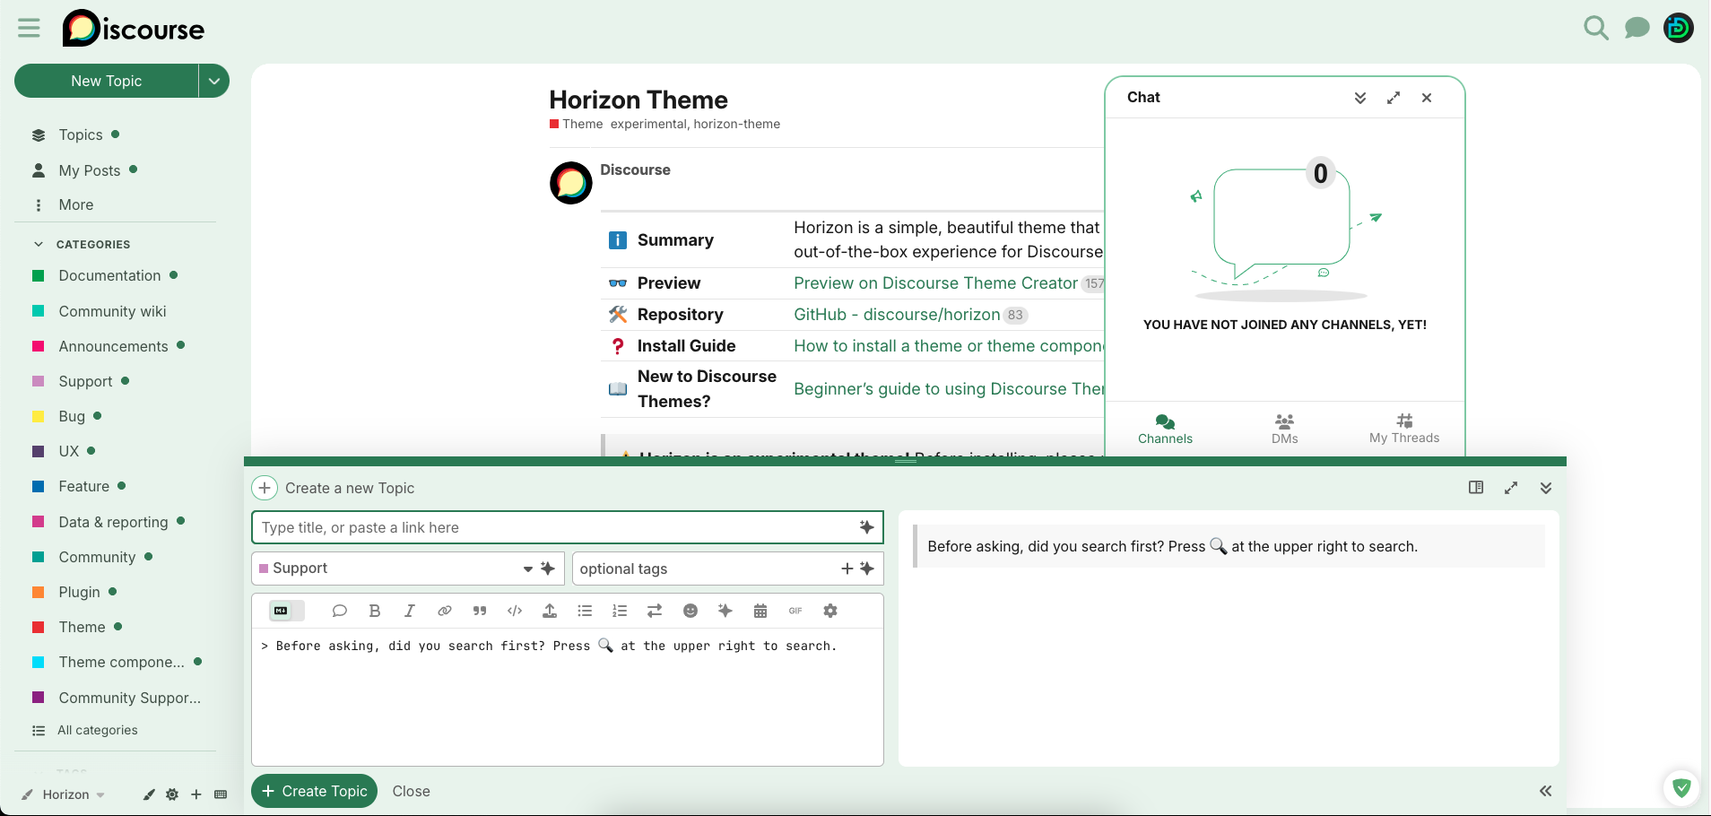Open the New Topic dropdown arrow
Viewport: 1711px width, 816px height.
[x=213, y=81]
